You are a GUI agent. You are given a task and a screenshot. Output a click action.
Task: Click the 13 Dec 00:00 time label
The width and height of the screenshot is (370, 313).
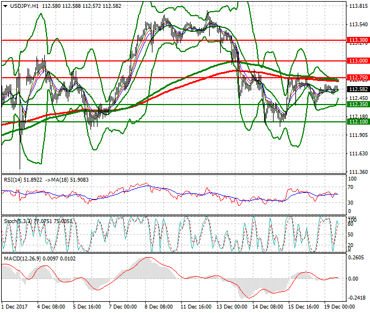pyautogui.click(x=232, y=307)
